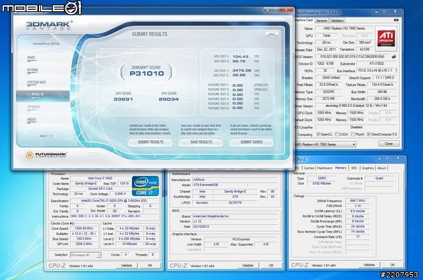This screenshot has width=423, height=280.
Task: Open the Mainboard tab in CPU-Z Memory window
Action: 325,168
